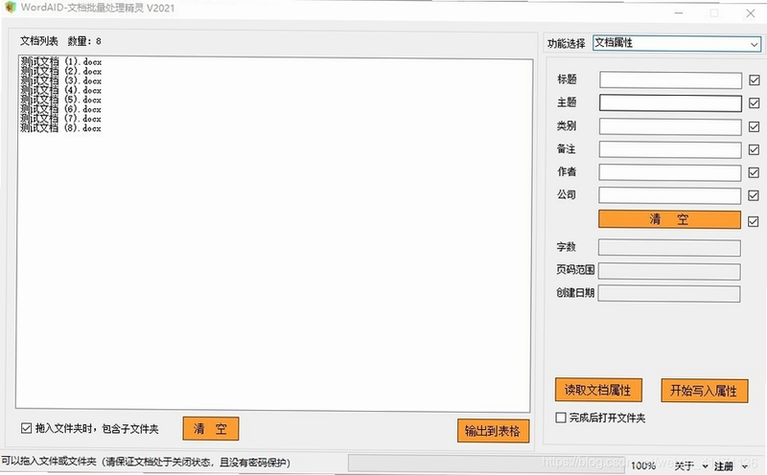Viewport: 767px width, 475px height.
Task: Click the 输出到表格 button
Action: 493,431
